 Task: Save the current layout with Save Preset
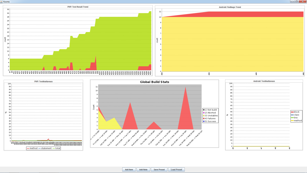[x=159, y=169]
